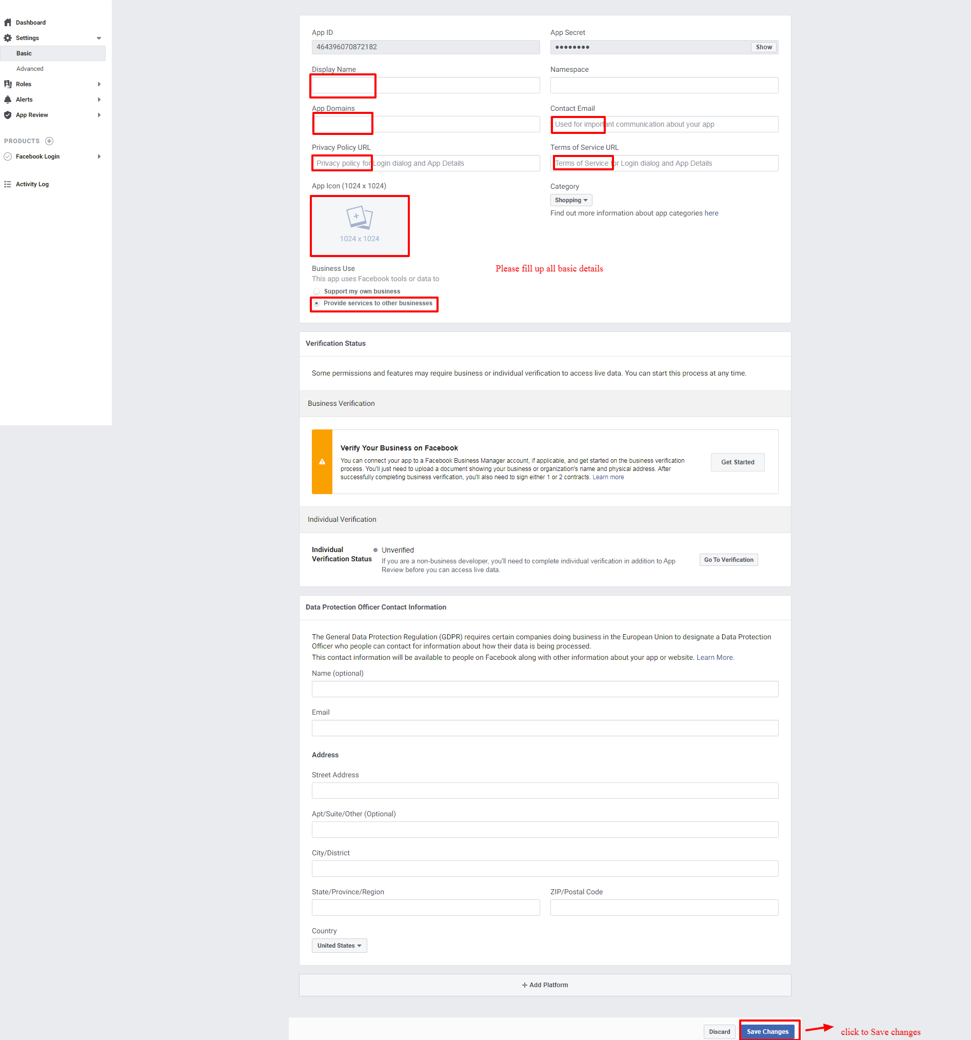Select Provide services to other businesses
Screen dimensions: 971x1040
coord(316,303)
